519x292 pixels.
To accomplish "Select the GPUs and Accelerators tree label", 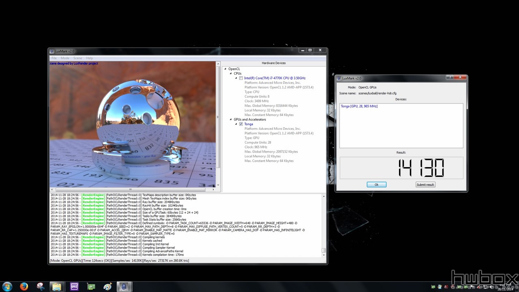I will [x=250, y=120].
